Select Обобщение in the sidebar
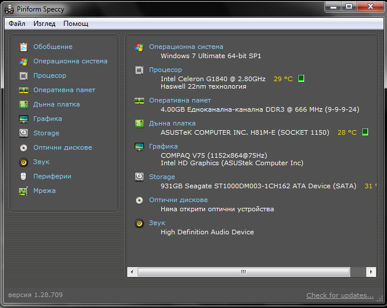The width and height of the screenshot is (387, 308). pyautogui.click(x=53, y=47)
